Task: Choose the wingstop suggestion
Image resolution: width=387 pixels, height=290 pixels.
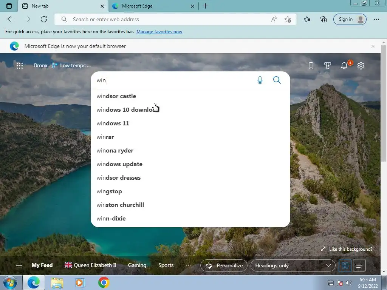Action: (190, 191)
